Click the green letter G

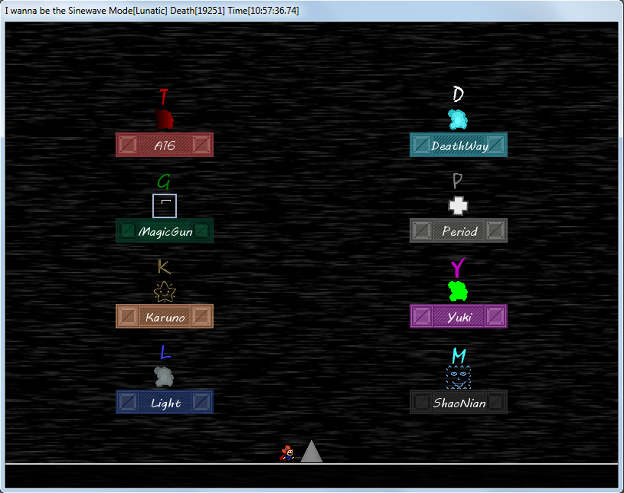pos(164,182)
